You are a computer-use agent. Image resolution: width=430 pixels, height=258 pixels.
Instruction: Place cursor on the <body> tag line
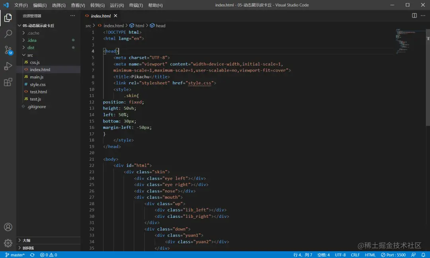click(x=111, y=159)
